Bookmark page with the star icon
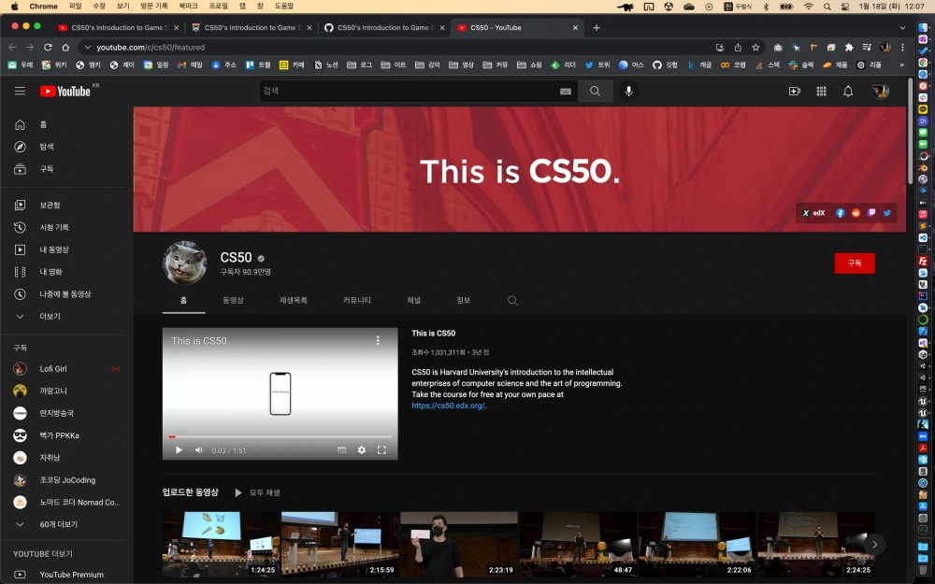The image size is (935, 584). (x=755, y=47)
